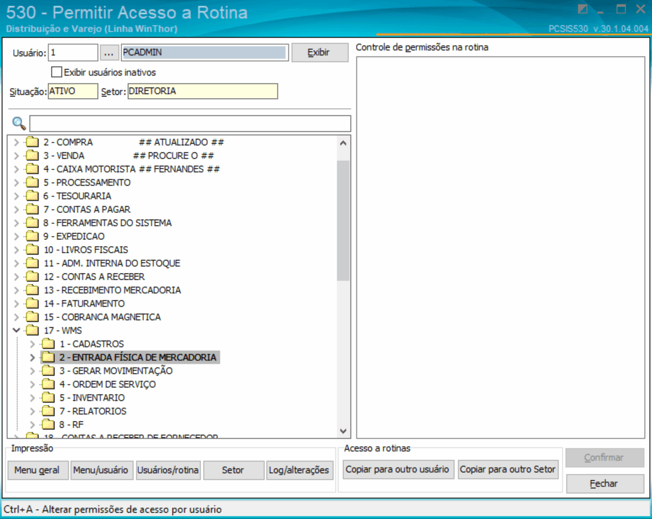Expand 1 - CADASTROS under WMS
The height and width of the screenshot is (519, 652).
(x=32, y=344)
